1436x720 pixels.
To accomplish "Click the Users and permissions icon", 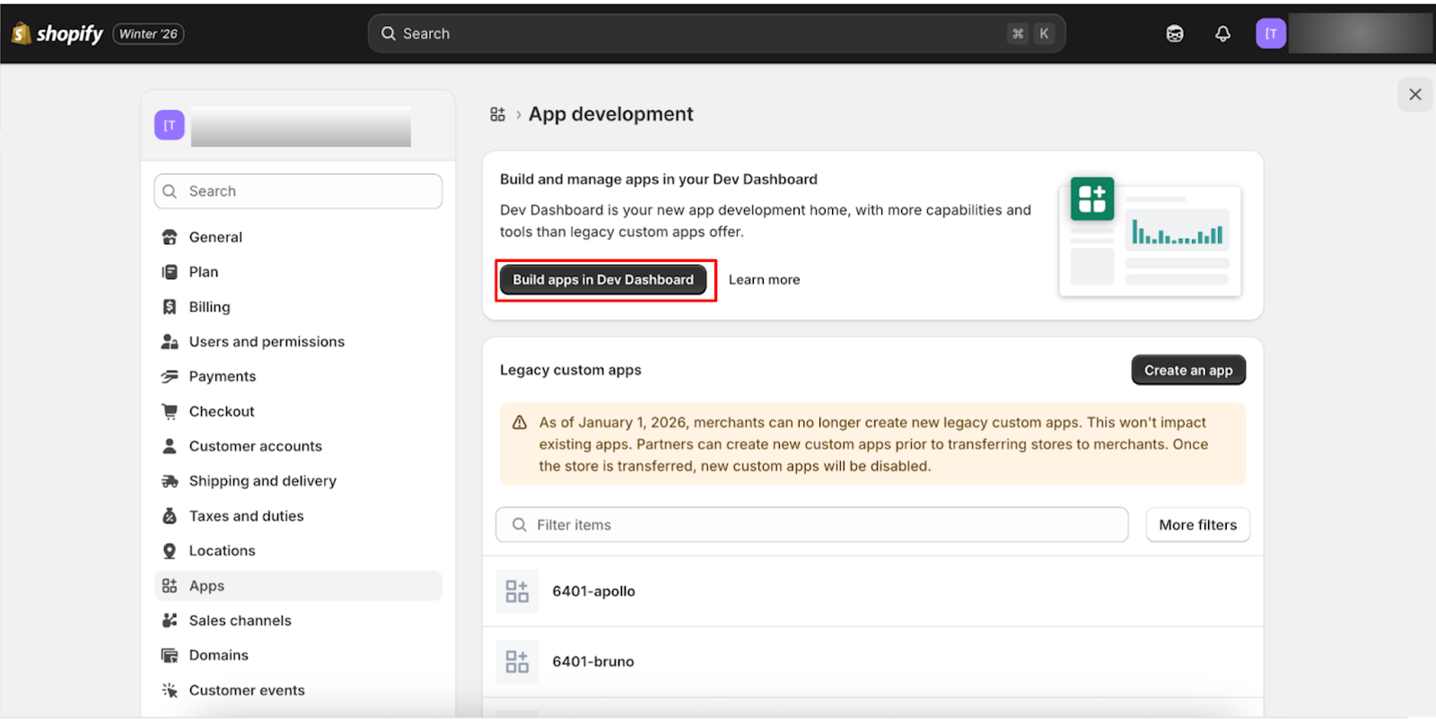I will click(x=170, y=342).
